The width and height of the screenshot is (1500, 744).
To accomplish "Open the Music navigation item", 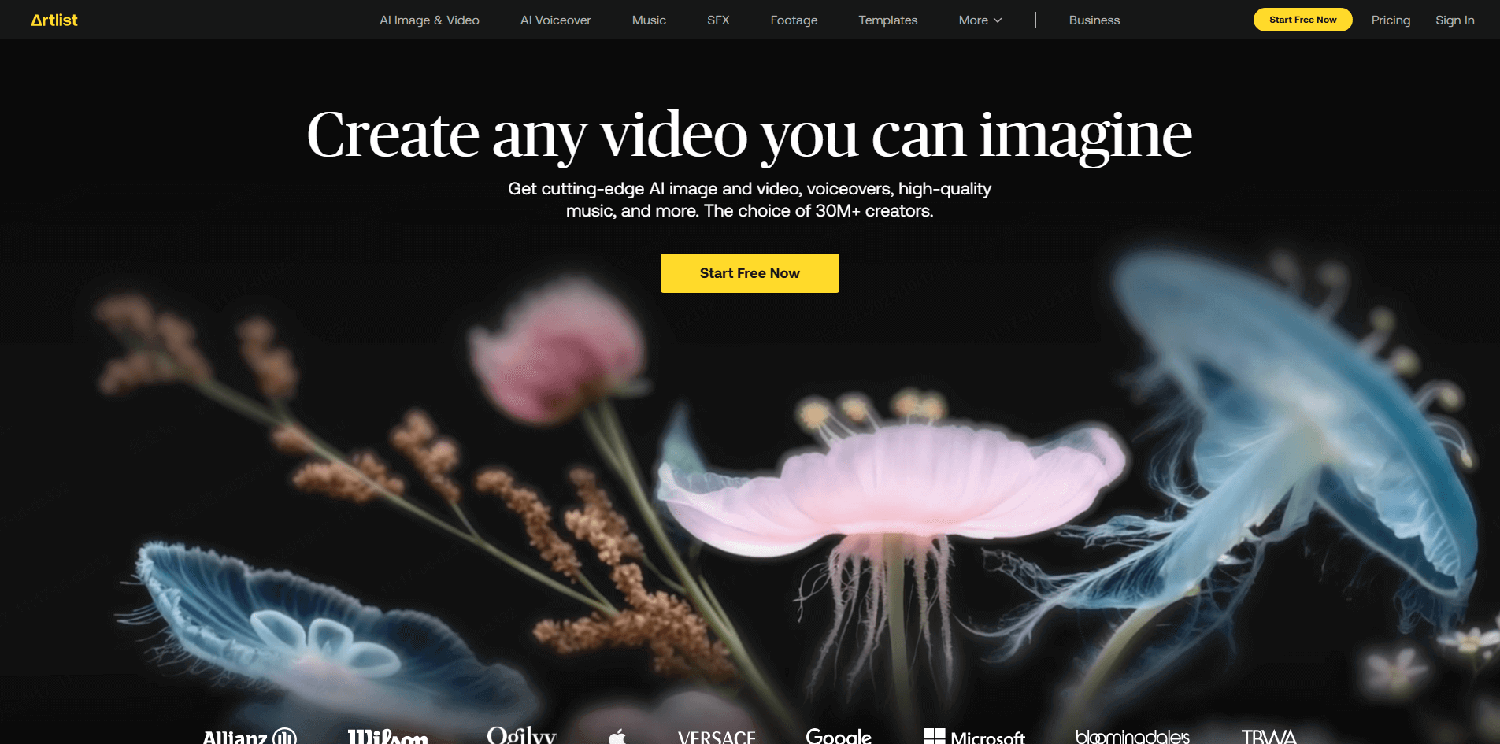I will 649,20.
